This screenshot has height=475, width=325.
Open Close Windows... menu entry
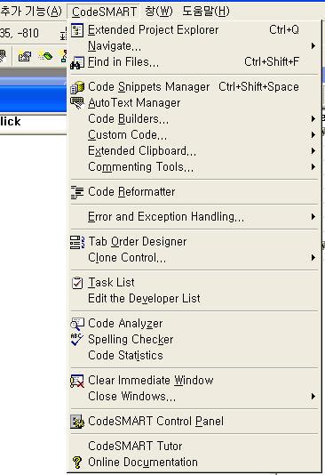point(194,396)
